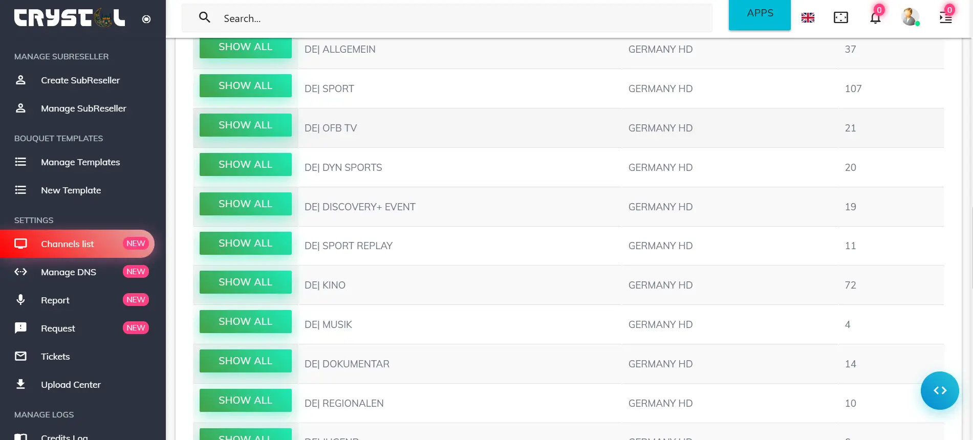Open the right sidebar list icon
The image size is (973, 440).
[945, 18]
